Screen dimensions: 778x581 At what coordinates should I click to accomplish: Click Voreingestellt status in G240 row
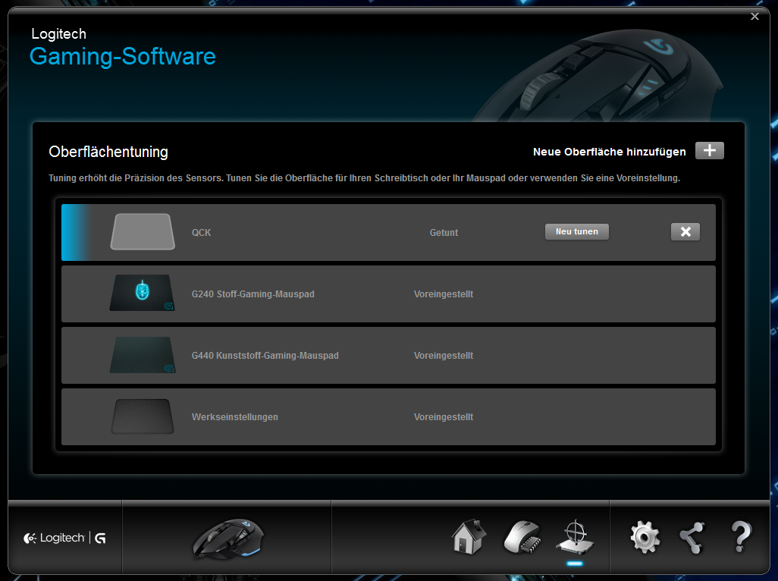click(x=444, y=294)
